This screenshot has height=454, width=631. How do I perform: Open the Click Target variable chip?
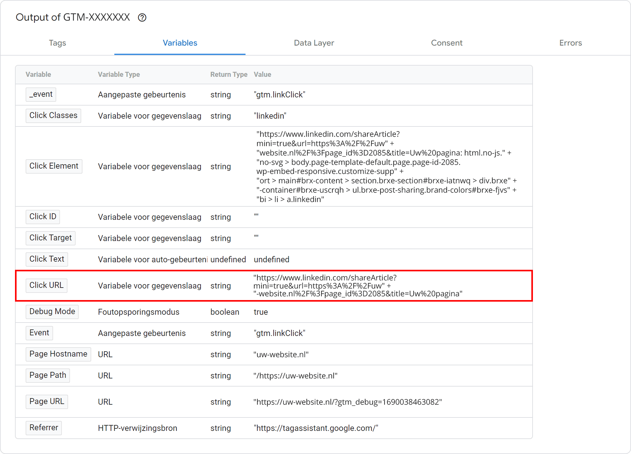[x=51, y=238]
